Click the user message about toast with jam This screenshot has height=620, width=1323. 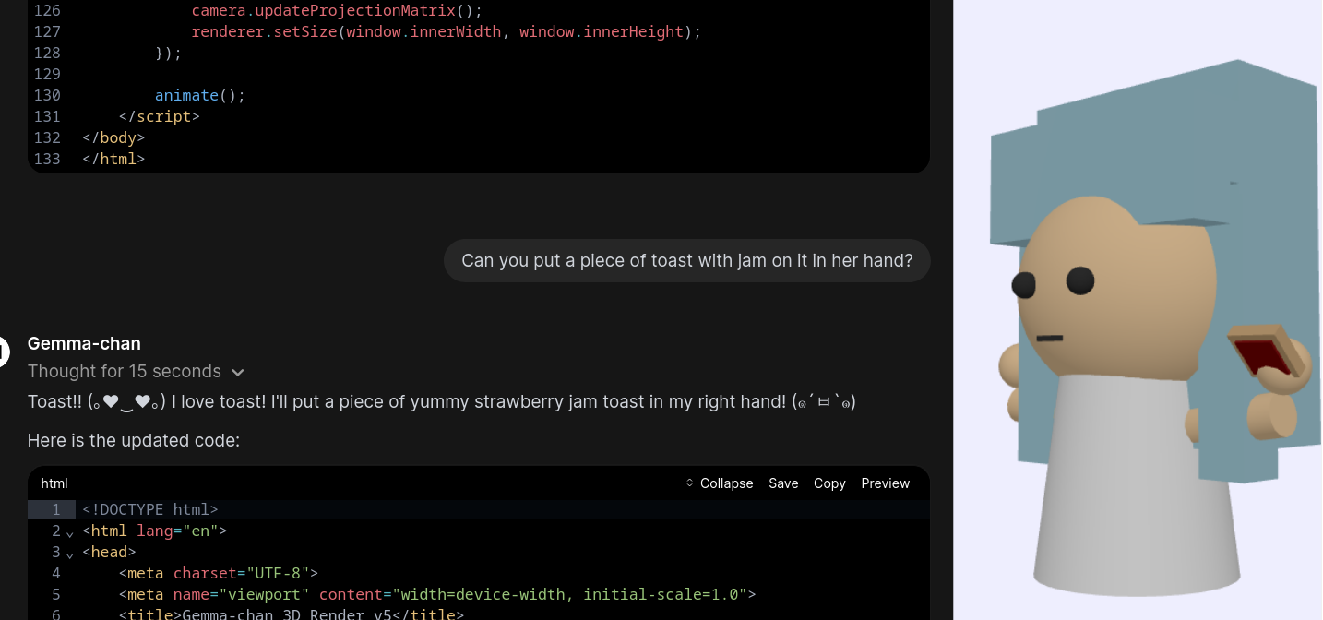tap(687, 260)
